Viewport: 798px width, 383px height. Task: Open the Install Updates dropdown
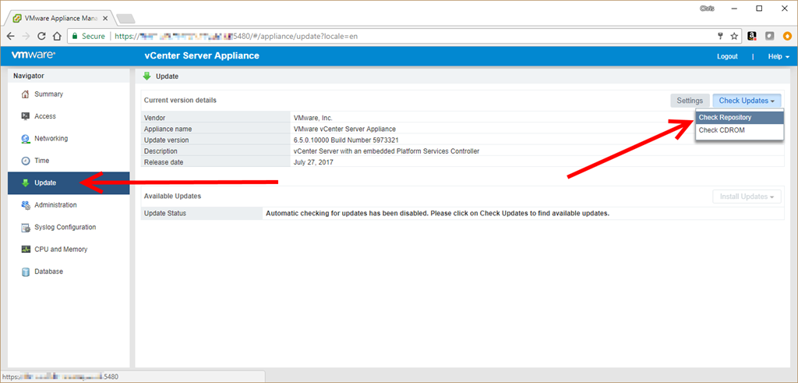pos(747,197)
